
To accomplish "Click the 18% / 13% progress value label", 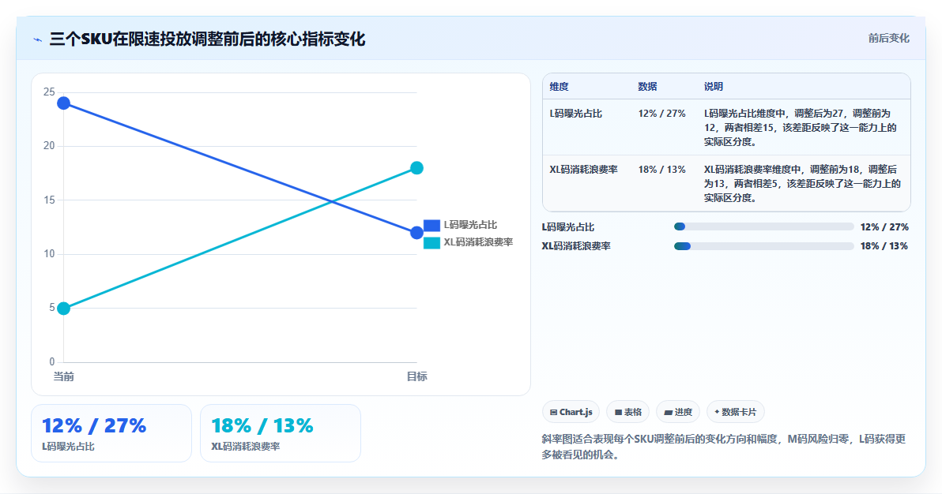I will click(884, 246).
